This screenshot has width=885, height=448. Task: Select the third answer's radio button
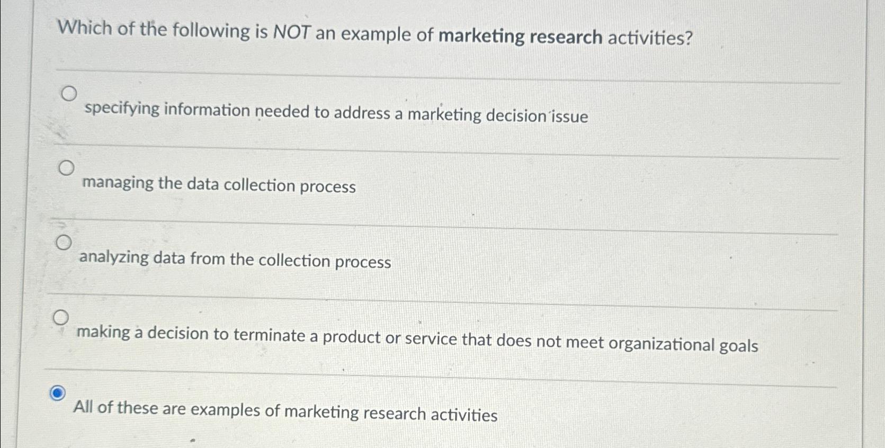click(x=65, y=243)
